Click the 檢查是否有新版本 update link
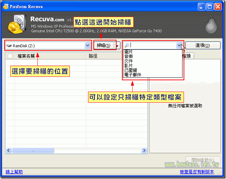Viewport: 226px width, 179px height. point(197,172)
